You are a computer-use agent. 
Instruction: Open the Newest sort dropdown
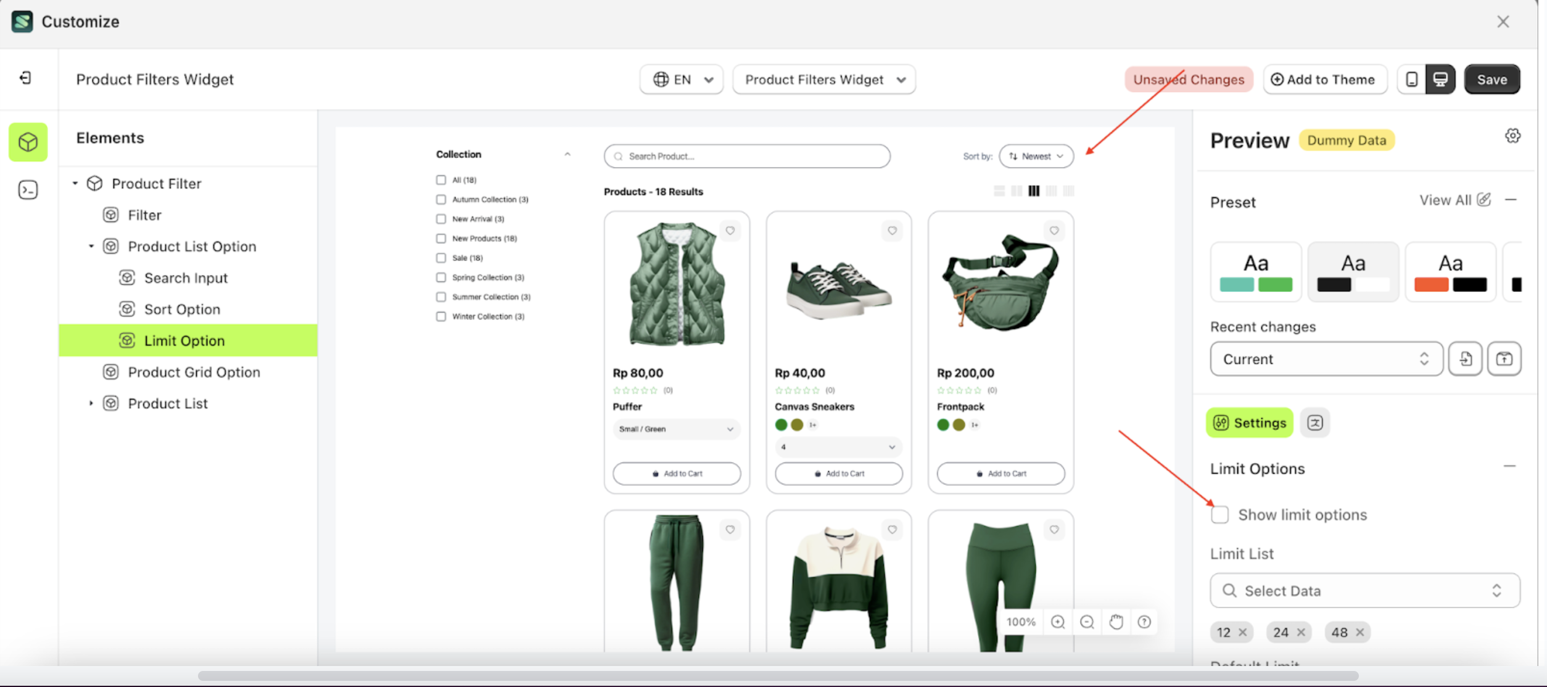(1036, 156)
